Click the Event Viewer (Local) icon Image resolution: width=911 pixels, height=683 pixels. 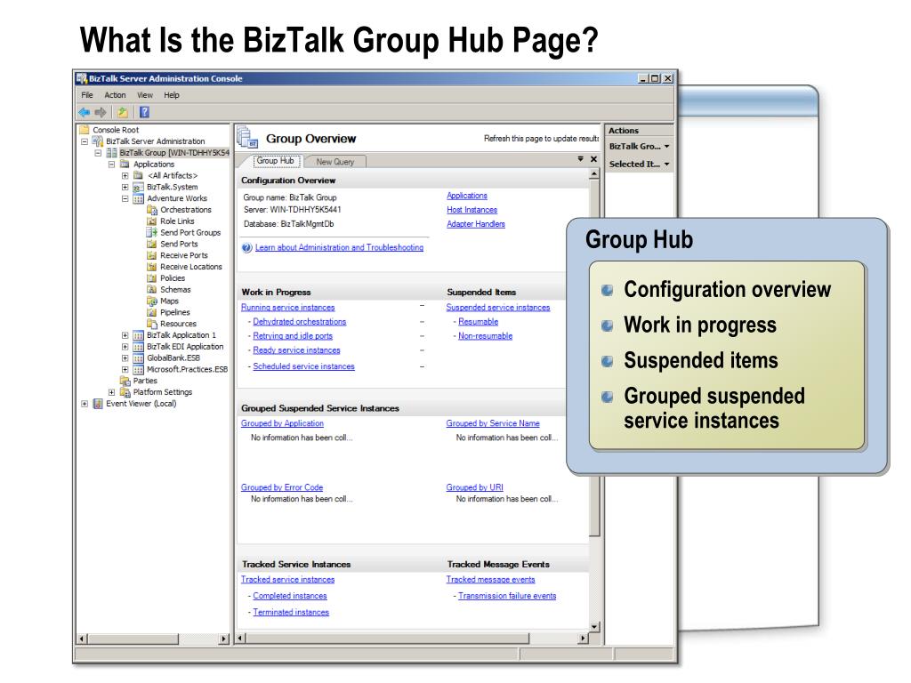click(x=98, y=404)
